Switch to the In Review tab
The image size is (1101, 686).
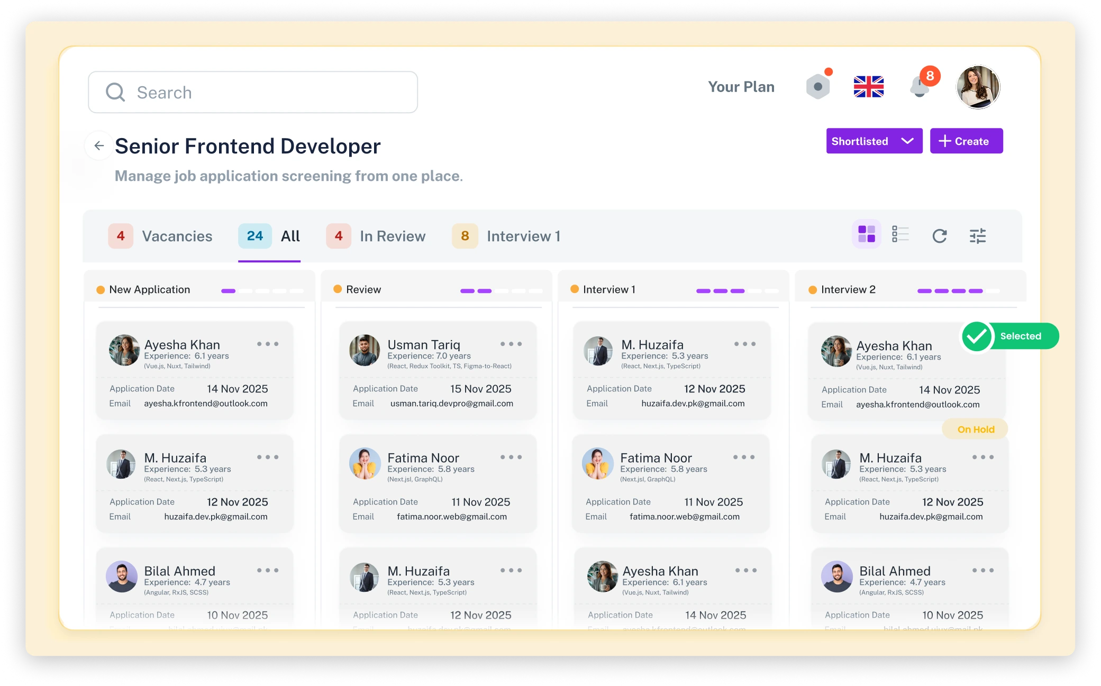tap(376, 236)
